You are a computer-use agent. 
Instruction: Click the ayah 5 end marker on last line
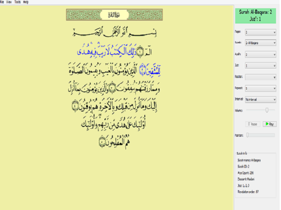click(102, 141)
